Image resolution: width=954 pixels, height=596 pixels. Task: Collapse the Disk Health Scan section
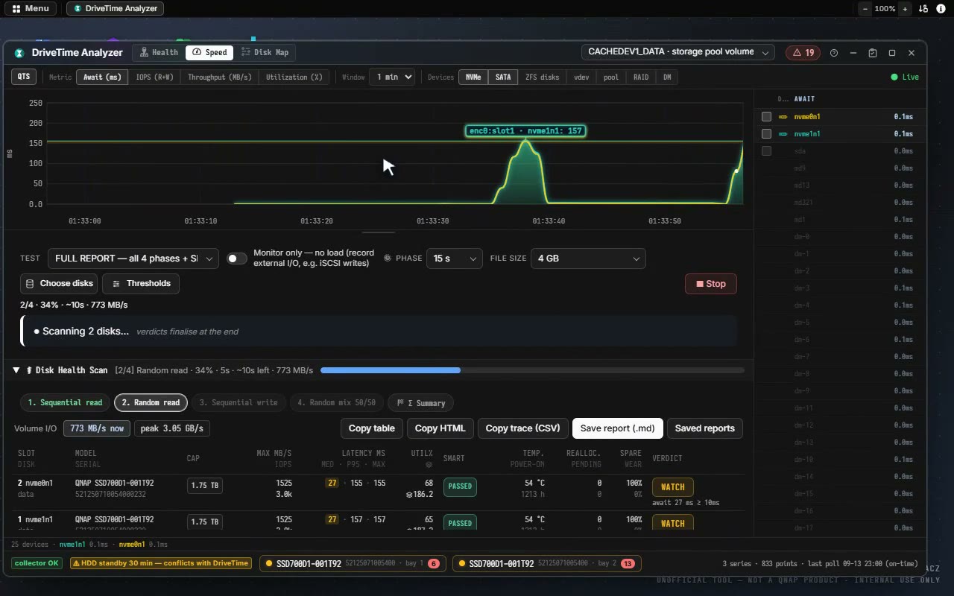click(x=16, y=370)
